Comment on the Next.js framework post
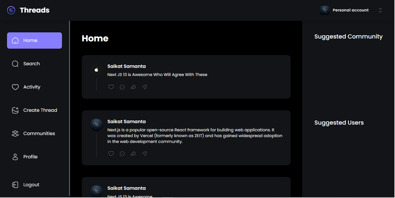The height and width of the screenshot is (198, 395). coord(122,154)
